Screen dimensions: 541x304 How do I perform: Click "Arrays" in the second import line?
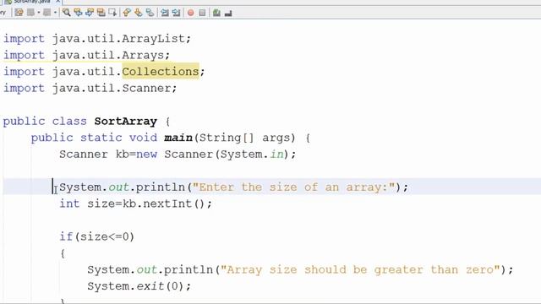(x=143, y=55)
